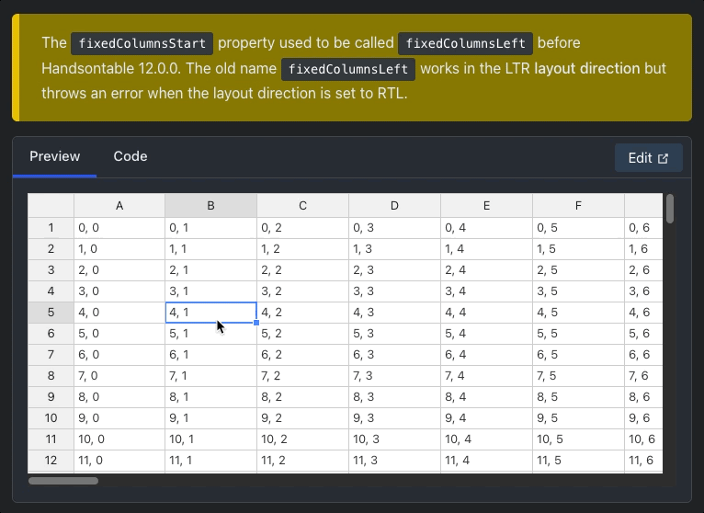Click cell containing "6, 1"

pyautogui.click(x=211, y=355)
